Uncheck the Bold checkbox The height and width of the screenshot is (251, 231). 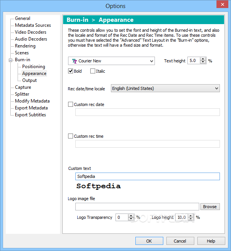[x=70, y=71]
